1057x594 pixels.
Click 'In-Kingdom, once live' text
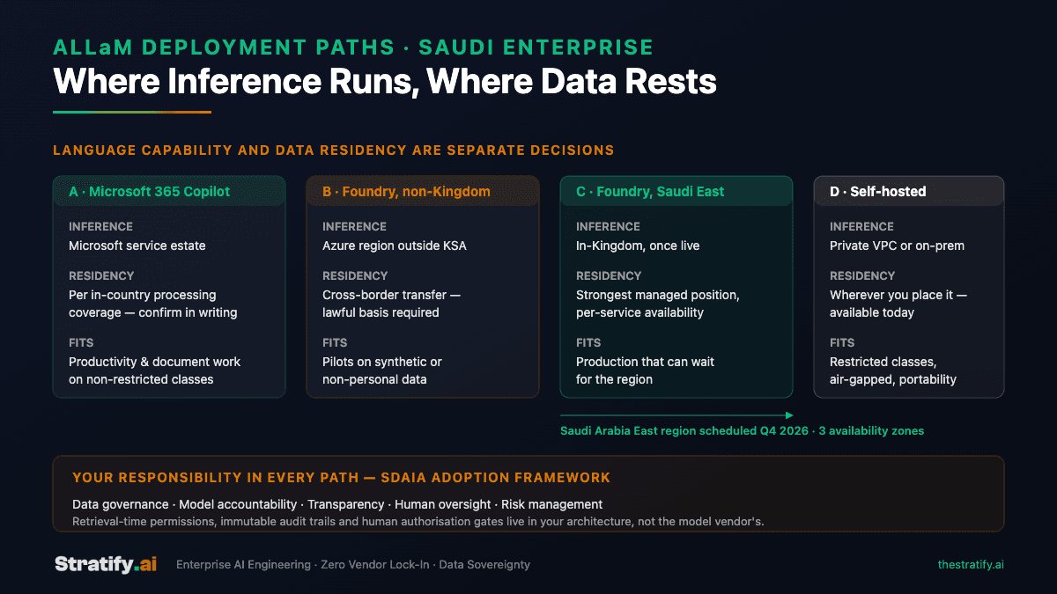638,246
